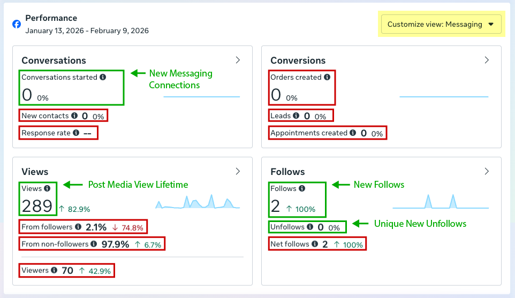This screenshot has width=515, height=298.
Task: Expand the Conversations card chevron
Action: [x=238, y=60]
